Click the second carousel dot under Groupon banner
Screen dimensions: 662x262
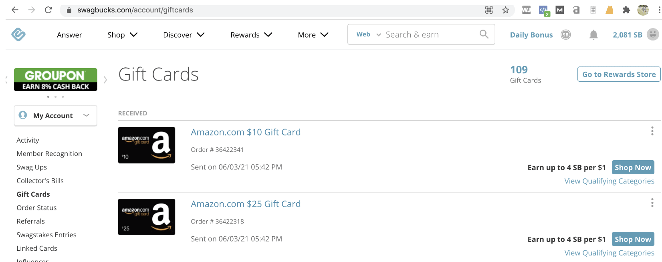(55, 97)
